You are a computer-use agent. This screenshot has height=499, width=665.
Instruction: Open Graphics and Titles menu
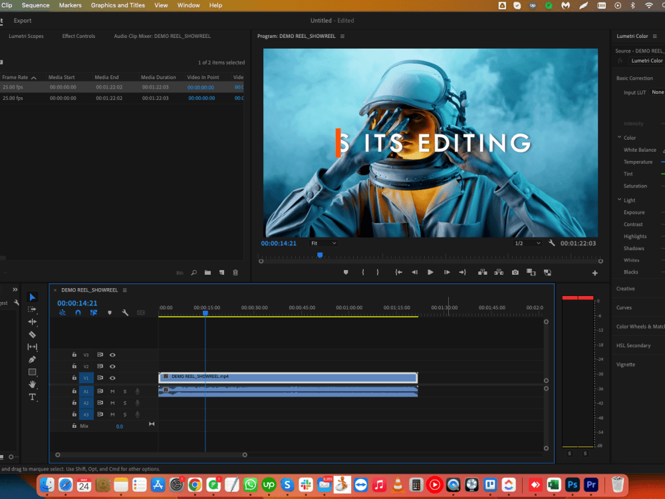[x=118, y=5]
